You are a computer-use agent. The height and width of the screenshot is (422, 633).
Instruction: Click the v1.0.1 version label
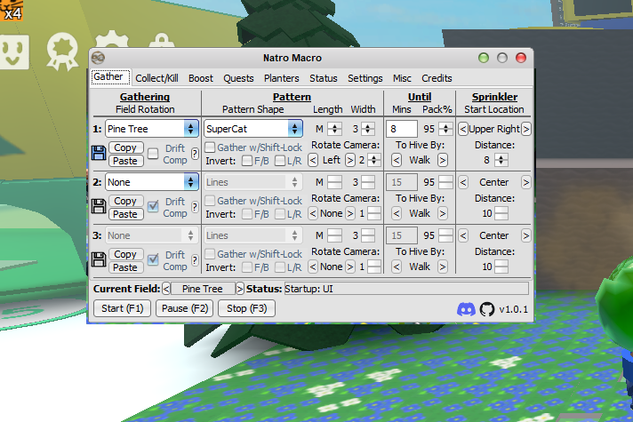[513, 309]
